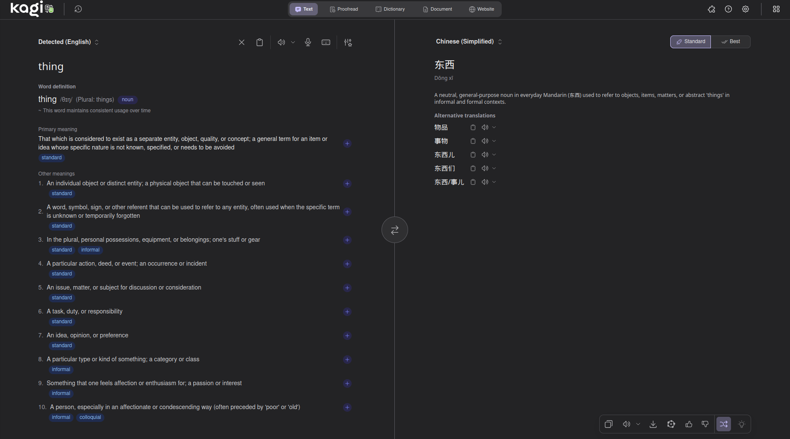Copy the translation using the copy icon
790x439 pixels.
pyautogui.click(x=609, y=424)
